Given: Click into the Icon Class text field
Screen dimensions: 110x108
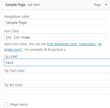Looking at the screenshot, I should pyautogui.click(x=56, y=37).
